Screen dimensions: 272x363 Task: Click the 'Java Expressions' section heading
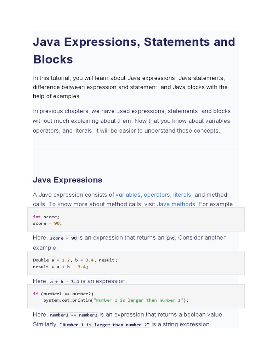point(68,180)
